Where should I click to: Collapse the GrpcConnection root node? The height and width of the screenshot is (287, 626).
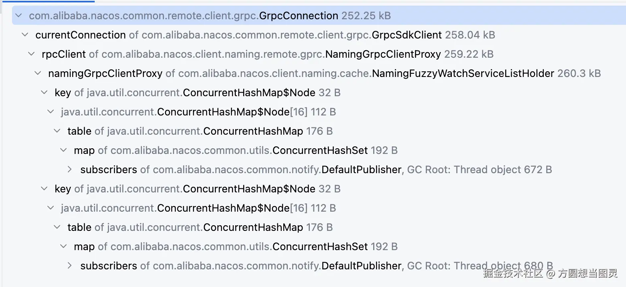tap(18, 16)
